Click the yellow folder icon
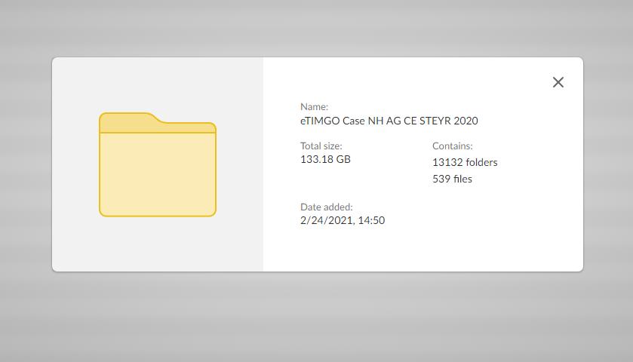 158,164
